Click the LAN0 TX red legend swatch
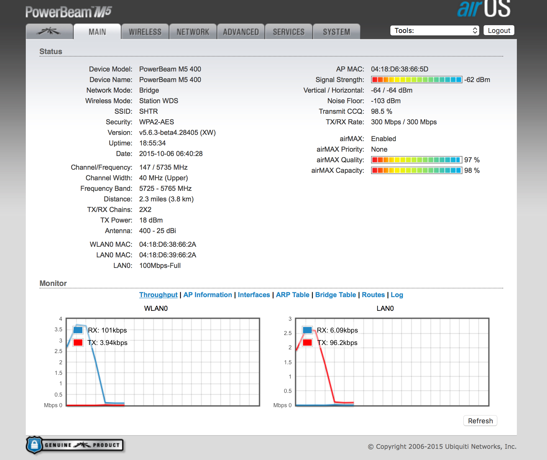 [307, 343]
